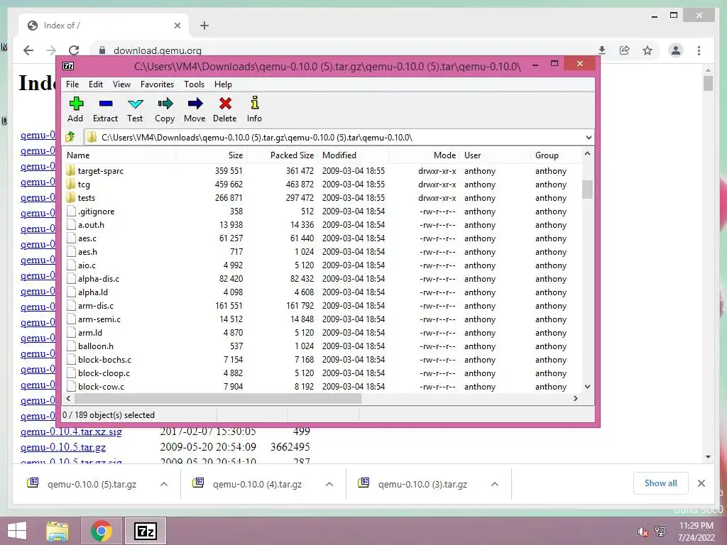Open Windows Start button

(x=17, y=531)
